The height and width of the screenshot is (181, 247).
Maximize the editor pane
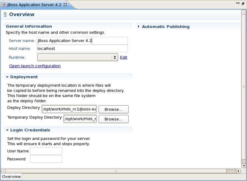tap(243, 3)
